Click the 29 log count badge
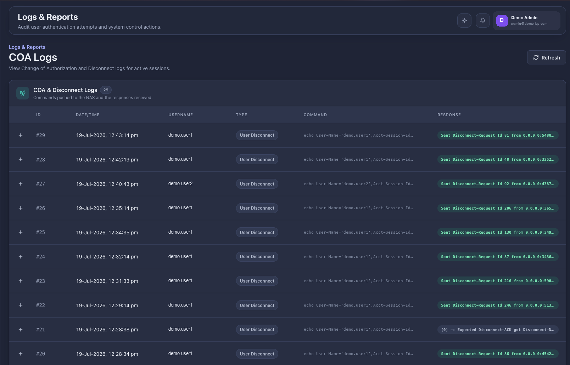Screen dimensions: 570x365 point(106,90)
